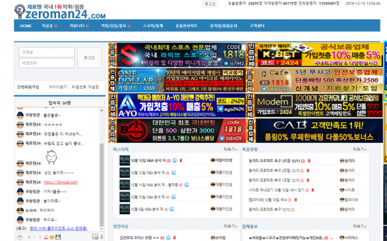Open post 12월 9일 NBA 분석 픽
Image resolution: width=387 pixels, height=241 pixels.
coord(147,210)
